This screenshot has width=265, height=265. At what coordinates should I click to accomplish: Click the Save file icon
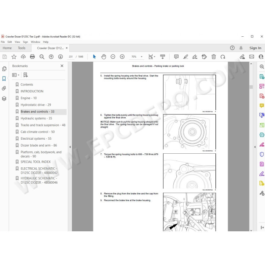coord(5,57)
